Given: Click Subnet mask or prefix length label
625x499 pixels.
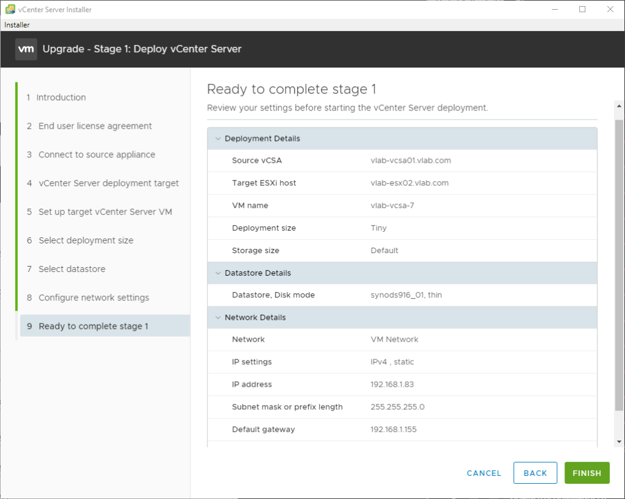Looking at the screenshot, I should coord(287,407).
